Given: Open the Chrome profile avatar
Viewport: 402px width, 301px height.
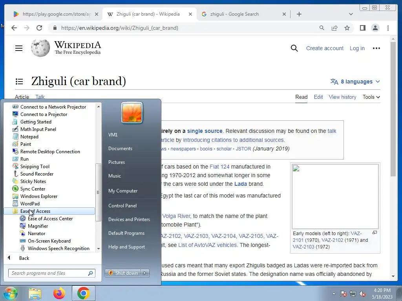Looking at the screenshot, I should pyautogui.click(x=375, y=28).
